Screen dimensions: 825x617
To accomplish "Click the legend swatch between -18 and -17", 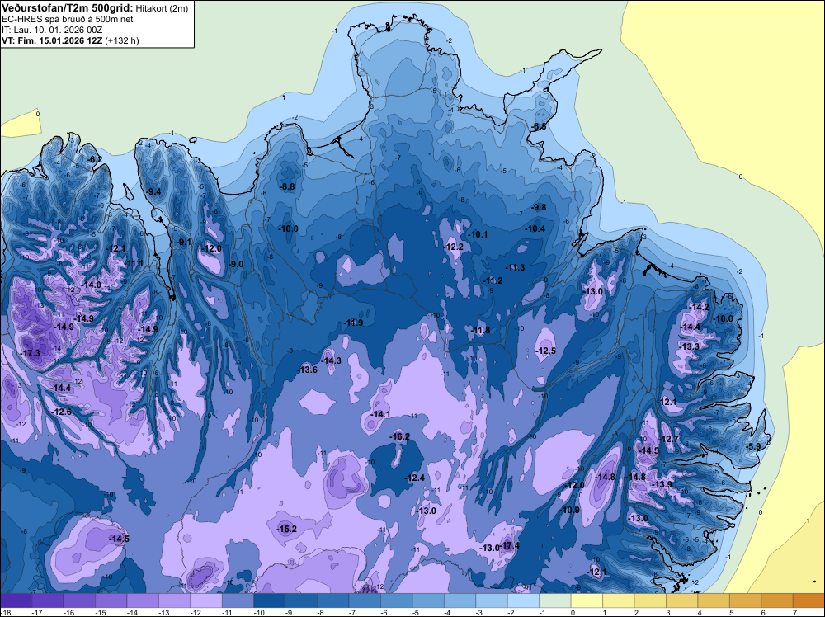I will coord(16,601).
